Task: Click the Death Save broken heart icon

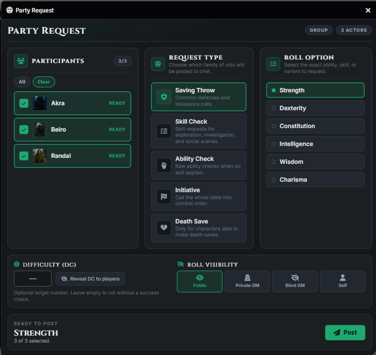Action: coord(164,228)
